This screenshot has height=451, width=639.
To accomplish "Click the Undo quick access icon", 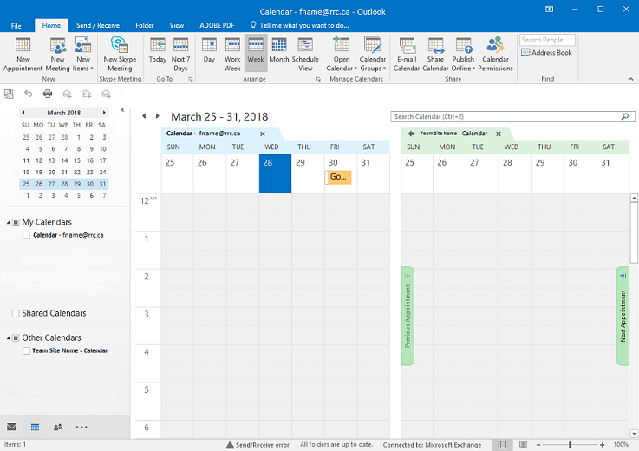I will click(28, 94).
